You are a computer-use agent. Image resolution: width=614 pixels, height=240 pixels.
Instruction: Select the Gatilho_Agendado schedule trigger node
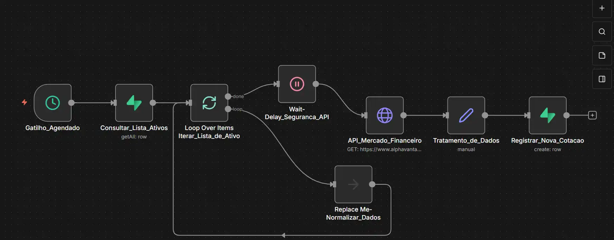[x=53, y=103]
